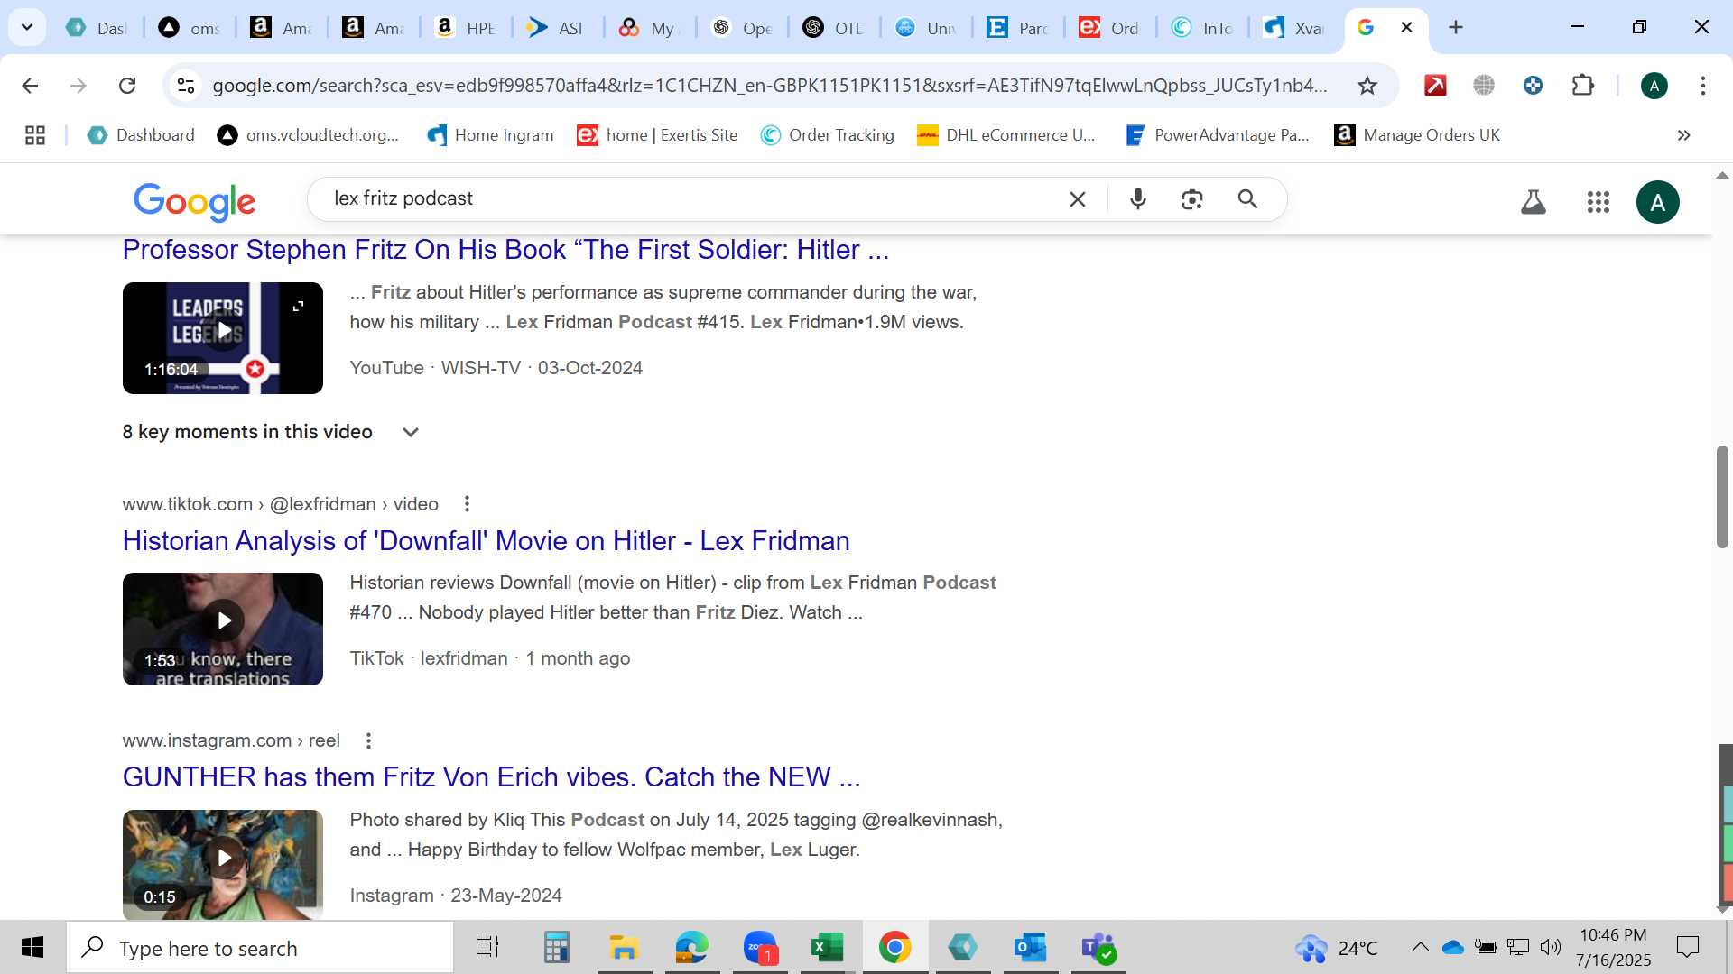The image size is (1733, 974).
Task: Expand 8 key moments in this video
Action: 271,432
